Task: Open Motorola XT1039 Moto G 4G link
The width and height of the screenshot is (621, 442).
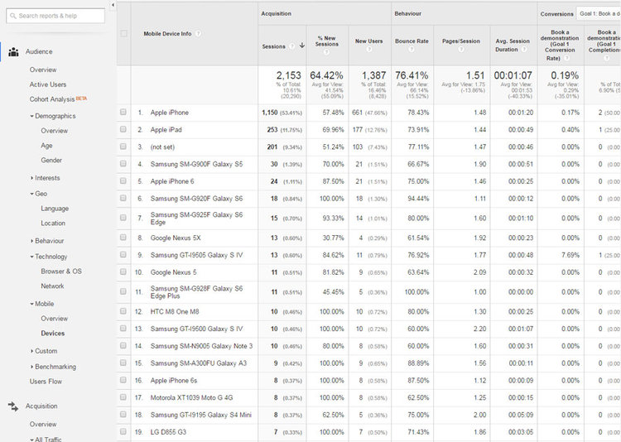Action: coord(191,397)
